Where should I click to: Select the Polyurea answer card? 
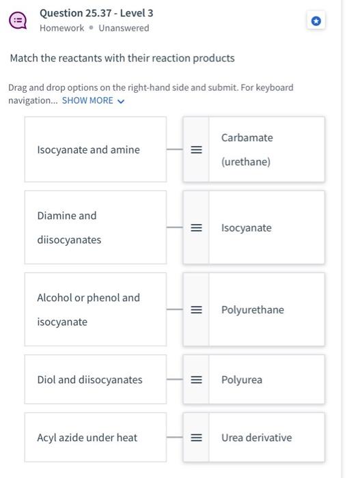pyautogui.click(x=254, y=380)
